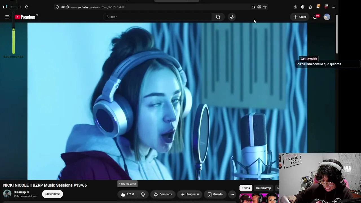Open the browser application menu

pyautogui.click(x=333, y=7)
